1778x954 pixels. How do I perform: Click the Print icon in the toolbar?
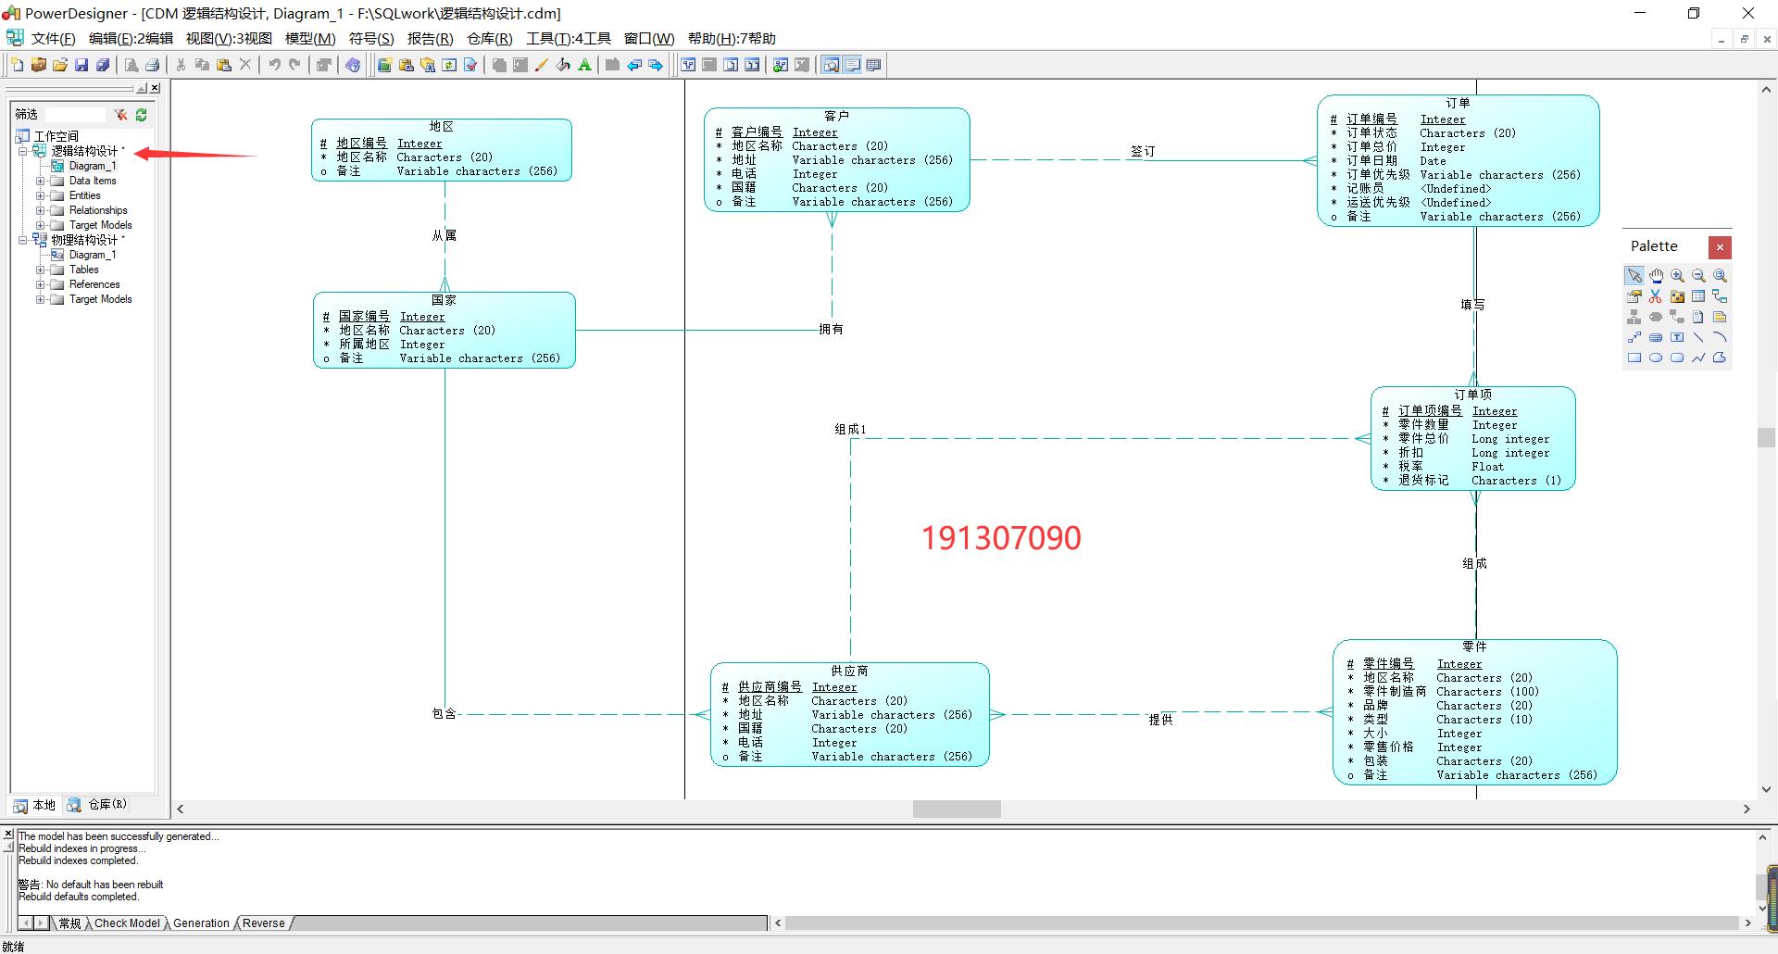[x=153, y=65]
